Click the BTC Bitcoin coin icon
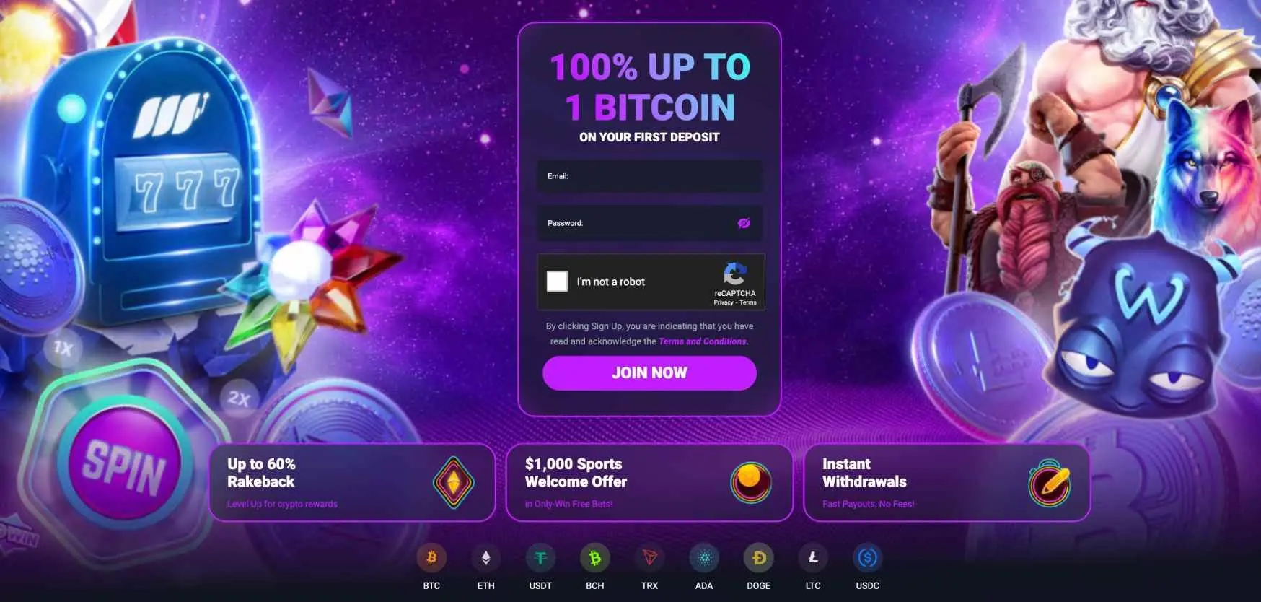This screenshot has height=602, width=1261. (x=431, y=558)
